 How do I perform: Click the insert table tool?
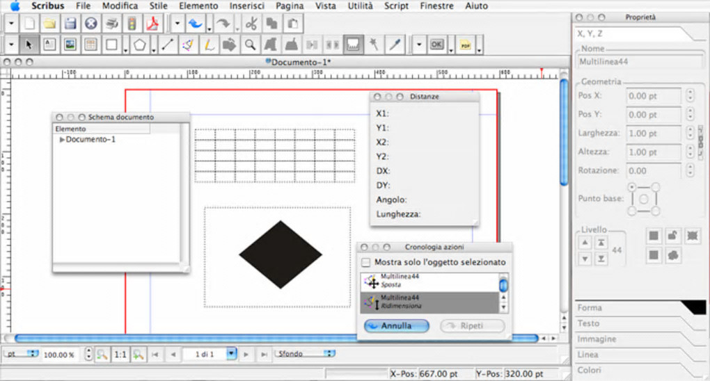[90, 45]
